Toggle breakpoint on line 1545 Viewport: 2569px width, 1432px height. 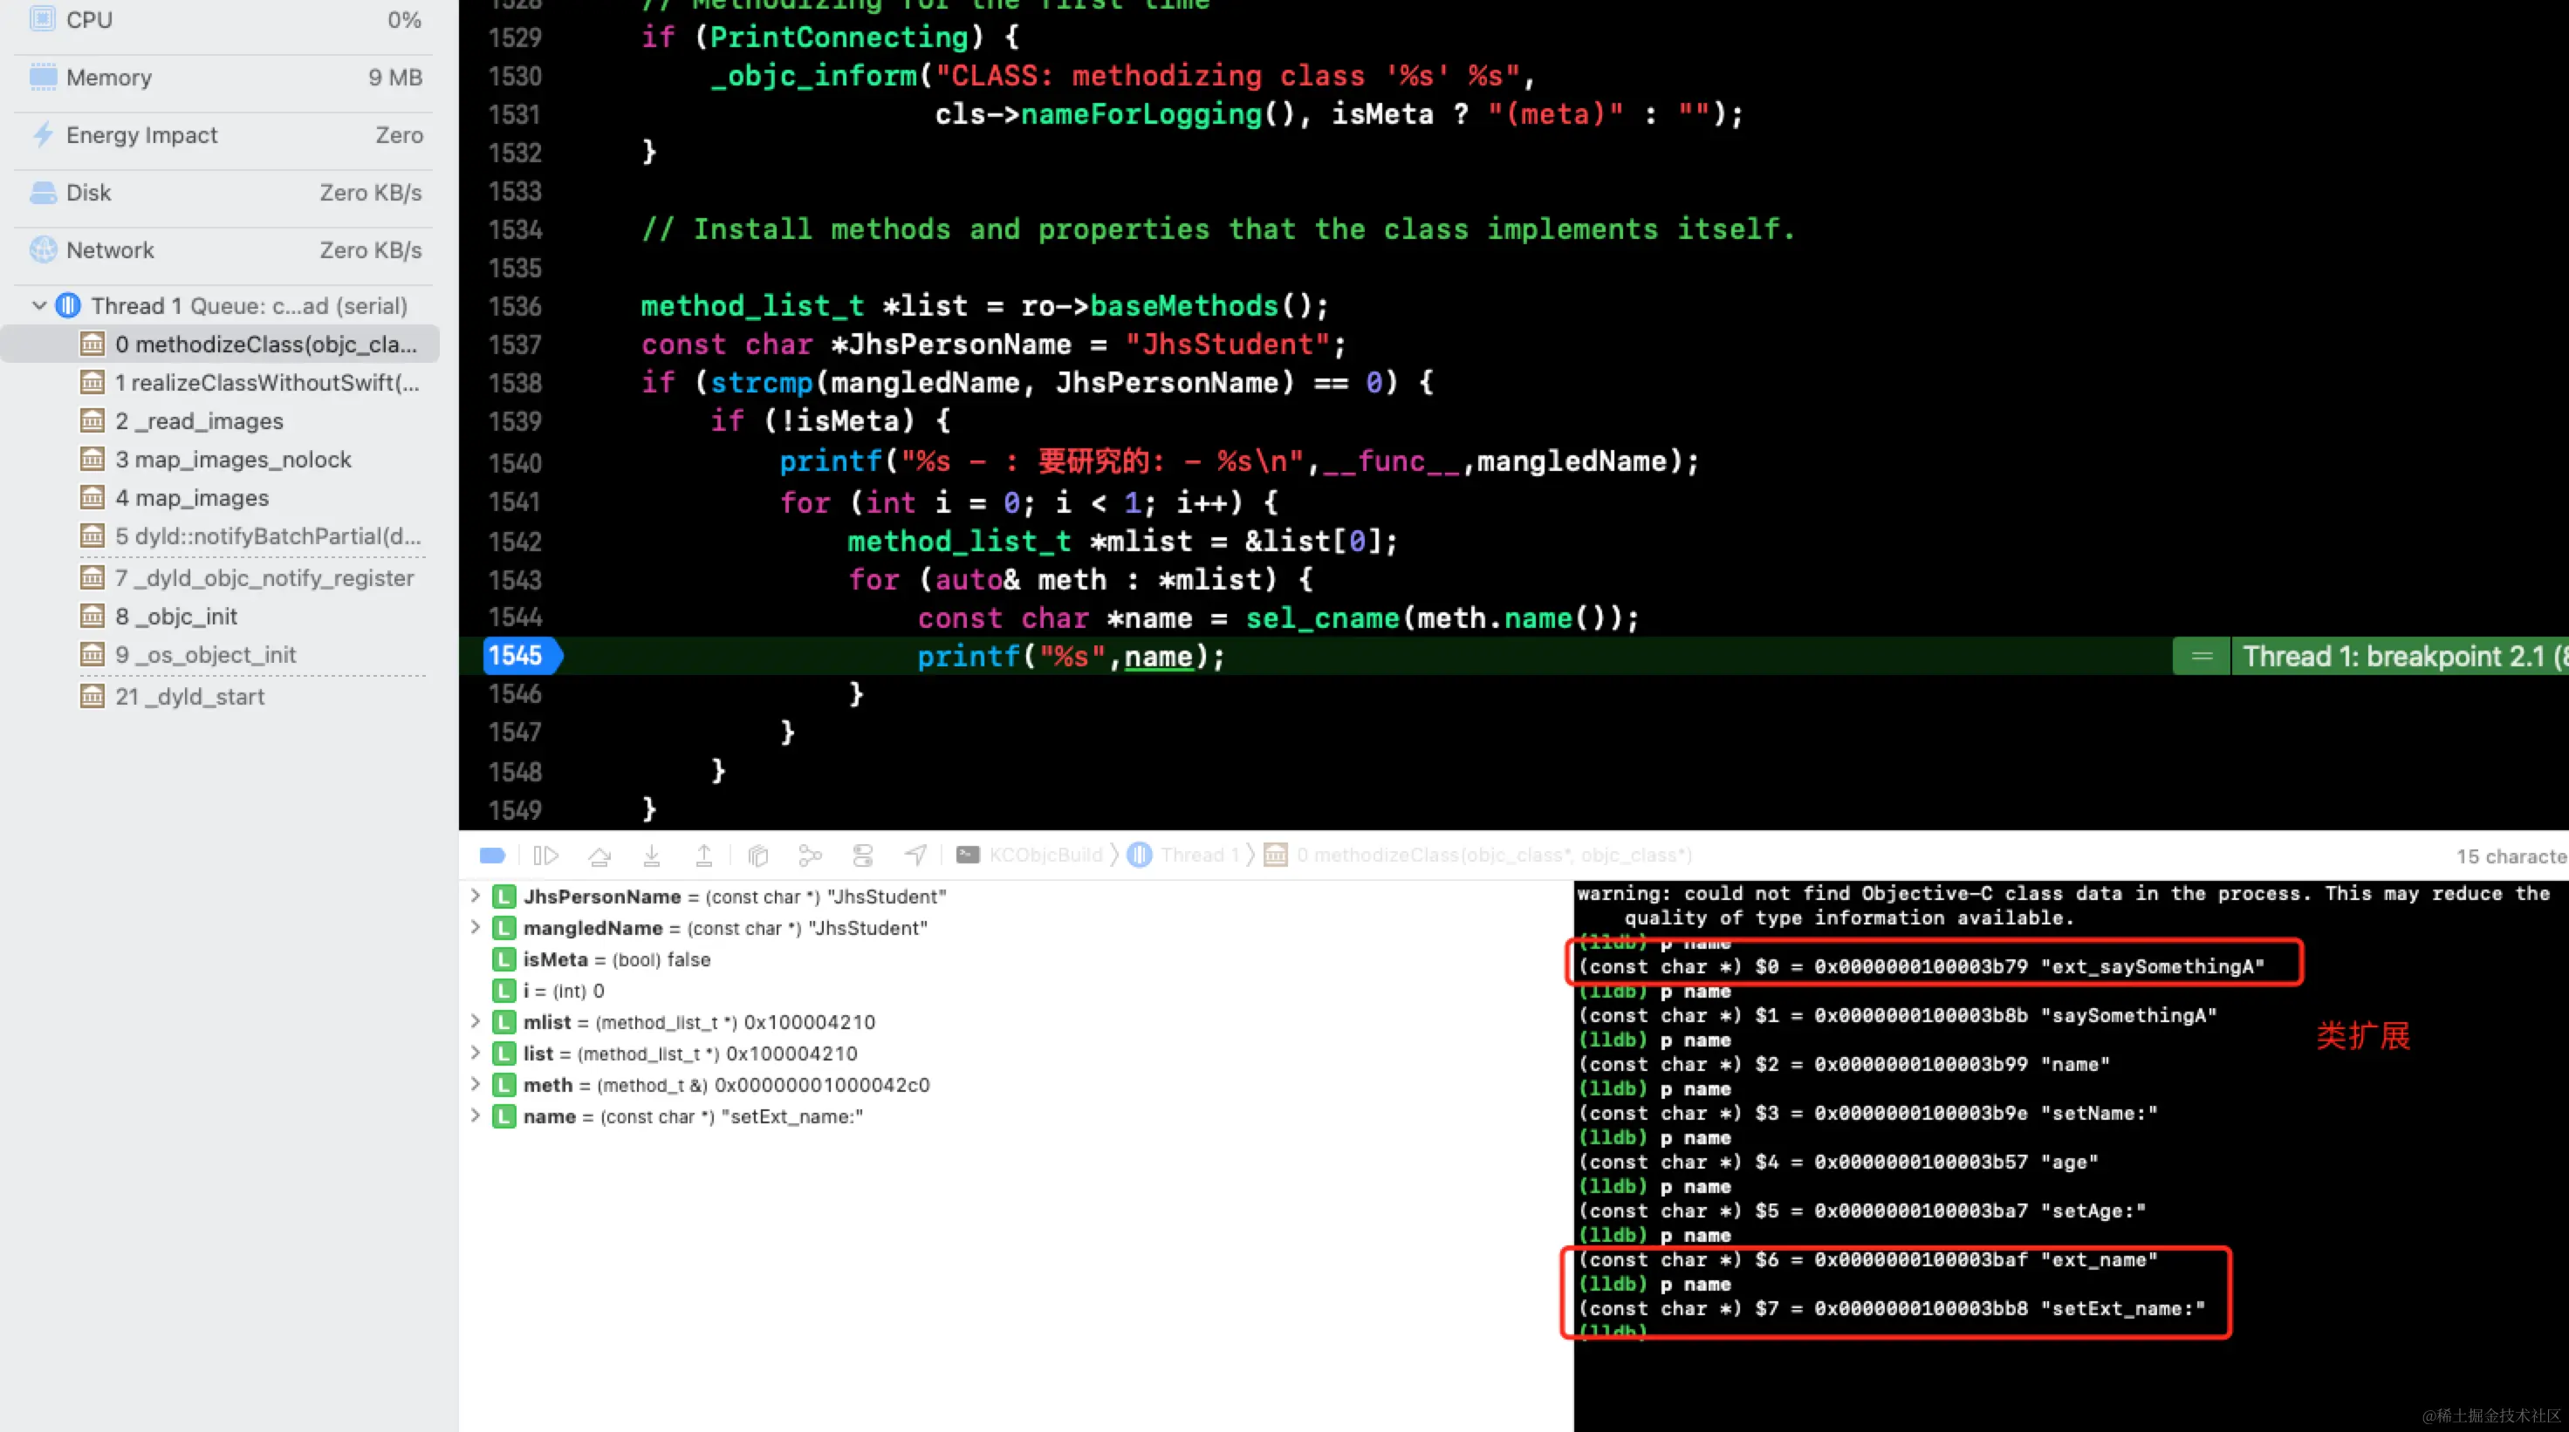[517, 656]
